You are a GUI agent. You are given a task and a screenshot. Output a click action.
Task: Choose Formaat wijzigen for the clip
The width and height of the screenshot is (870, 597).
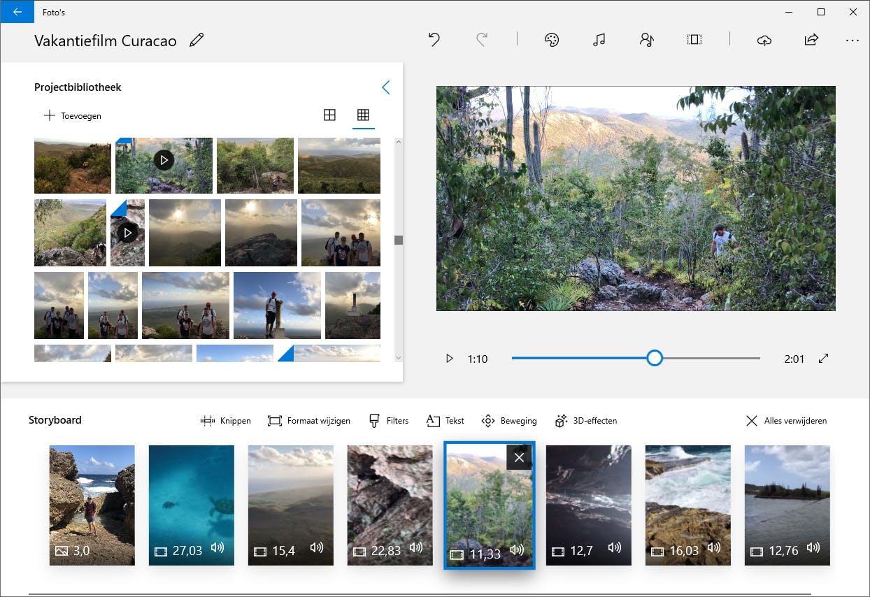pos(308,421)
